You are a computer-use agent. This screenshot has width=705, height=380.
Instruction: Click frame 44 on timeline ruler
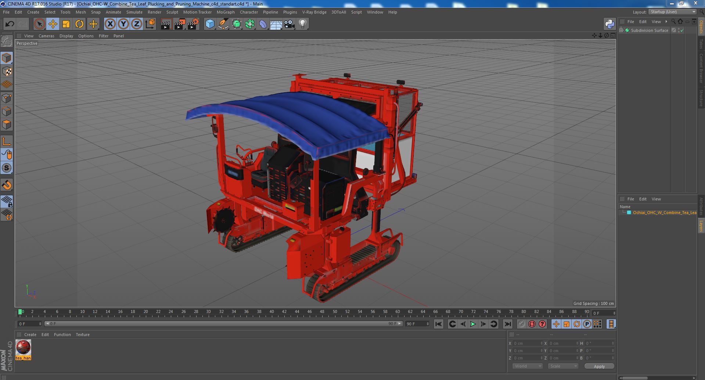pos(297,312)
